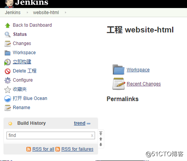Open Configure for the project
The image size is (187, 161).
tap(23, 80)
